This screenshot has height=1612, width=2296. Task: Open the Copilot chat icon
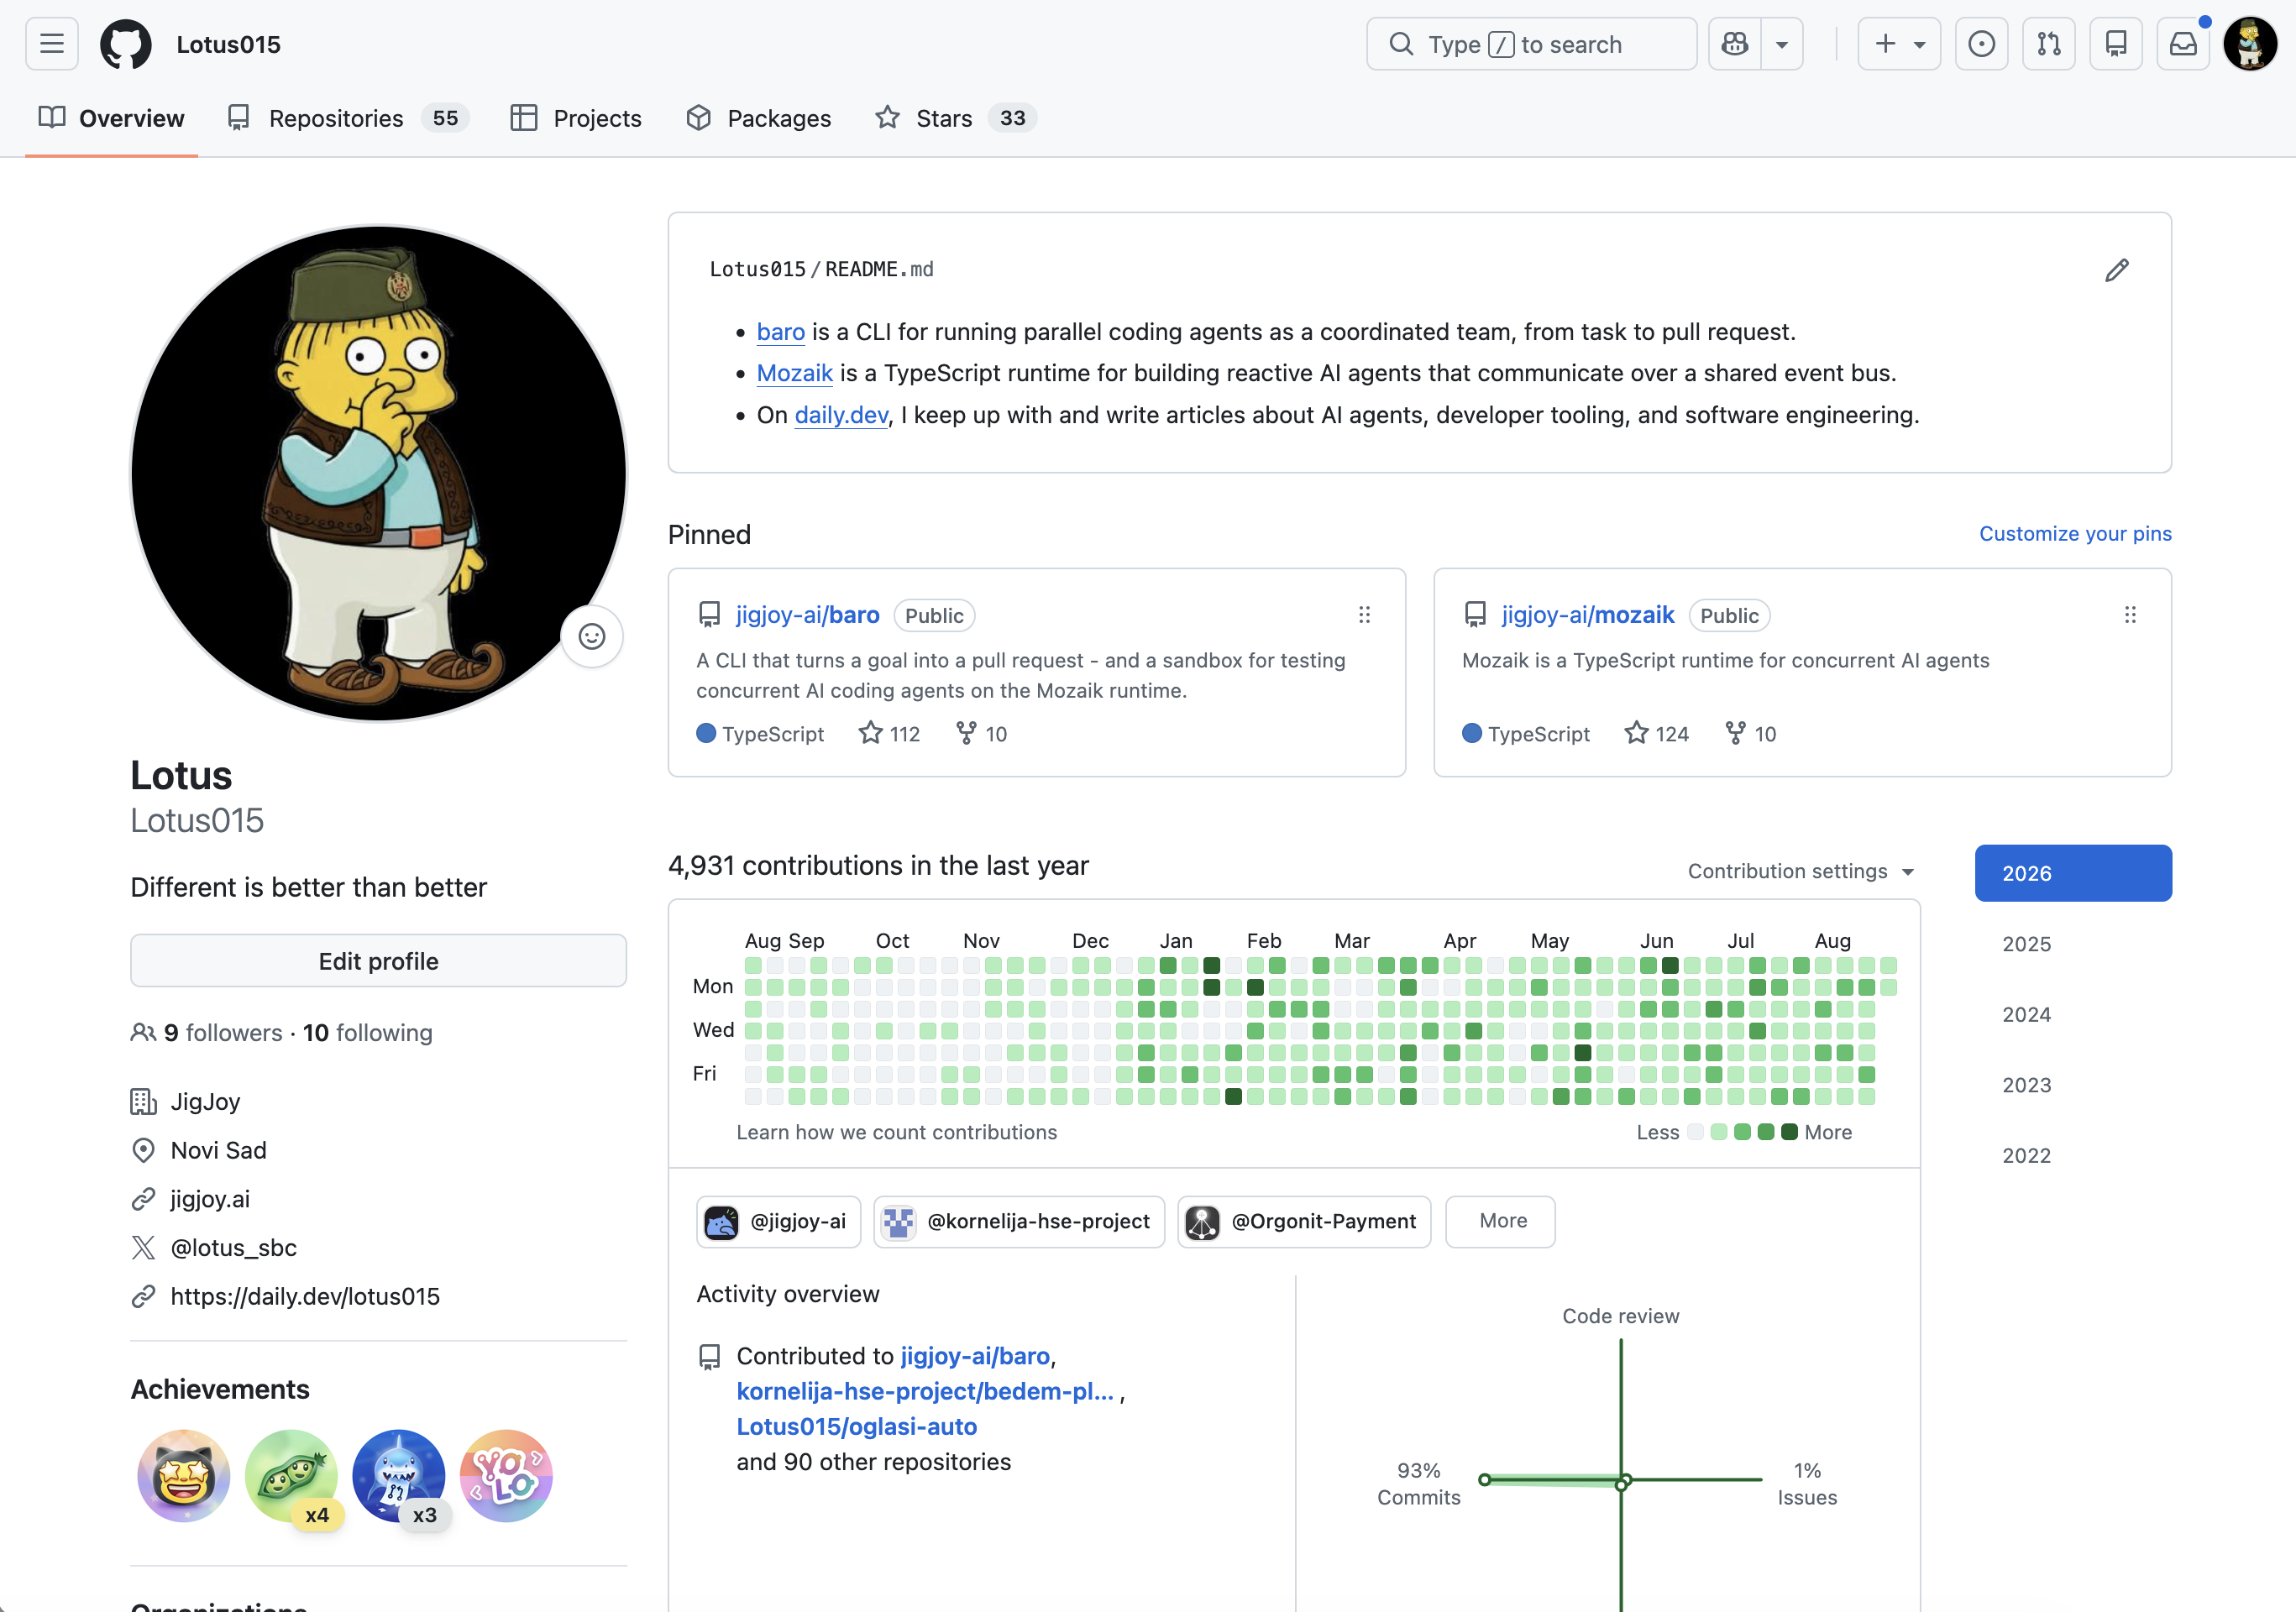pos(1735,44)
